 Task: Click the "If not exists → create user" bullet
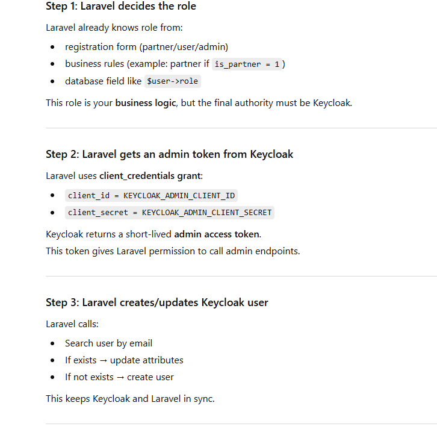(x=119, y=377)
